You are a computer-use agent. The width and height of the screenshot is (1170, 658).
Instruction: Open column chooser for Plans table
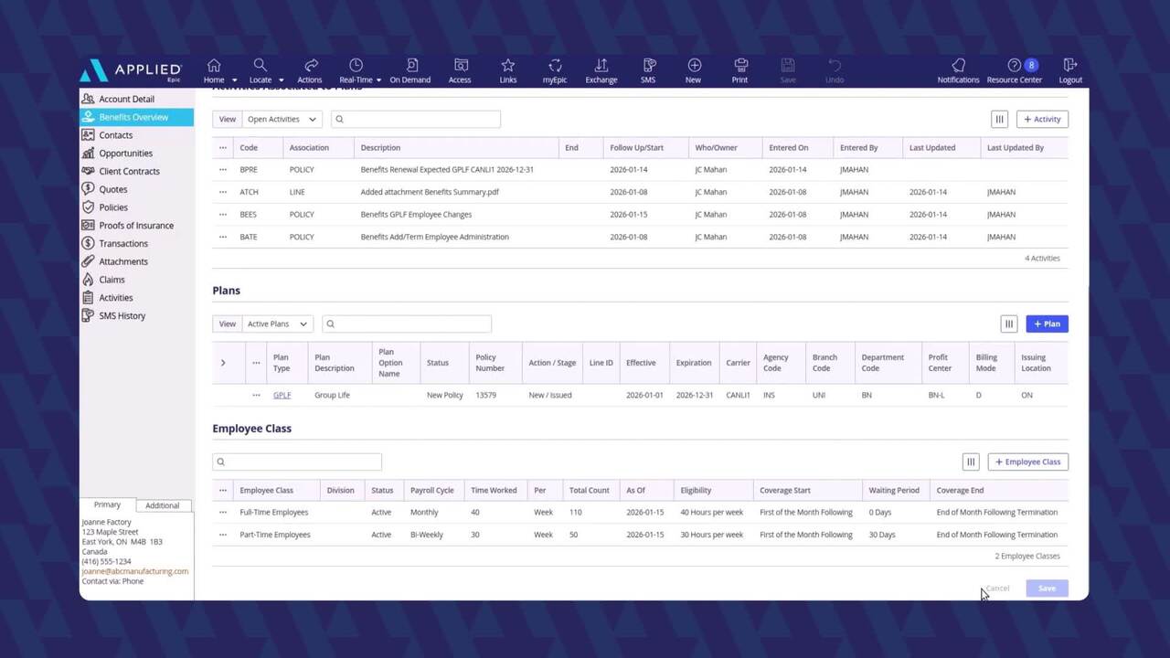coord(1009,324)
